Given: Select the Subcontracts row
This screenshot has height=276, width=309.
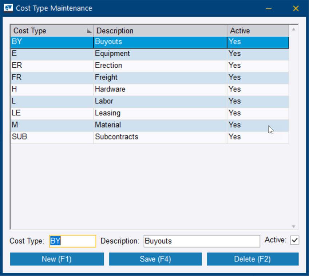Looking at the screenshot, I should [109, 137].
